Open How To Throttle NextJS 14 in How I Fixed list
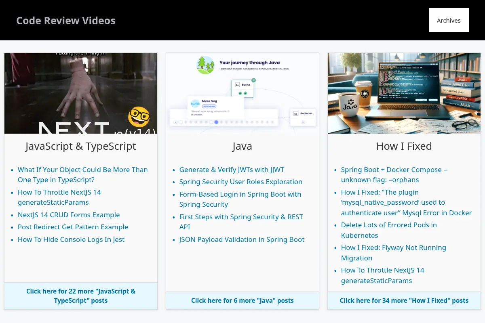Image resolution: width=485 pixels, height=323 pixels. (x=383, y=275)
